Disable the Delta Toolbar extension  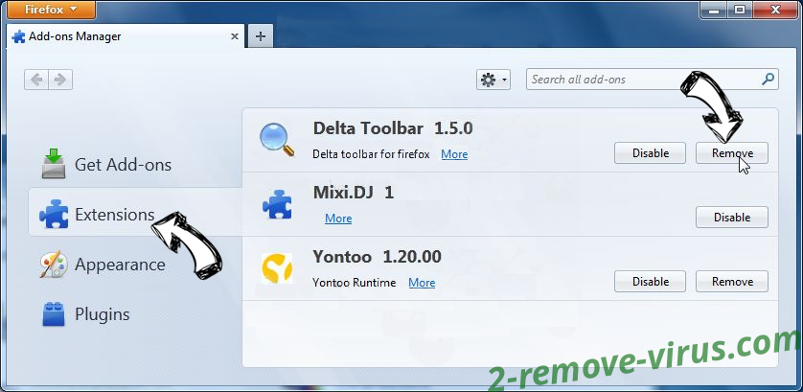coord(651,153)
